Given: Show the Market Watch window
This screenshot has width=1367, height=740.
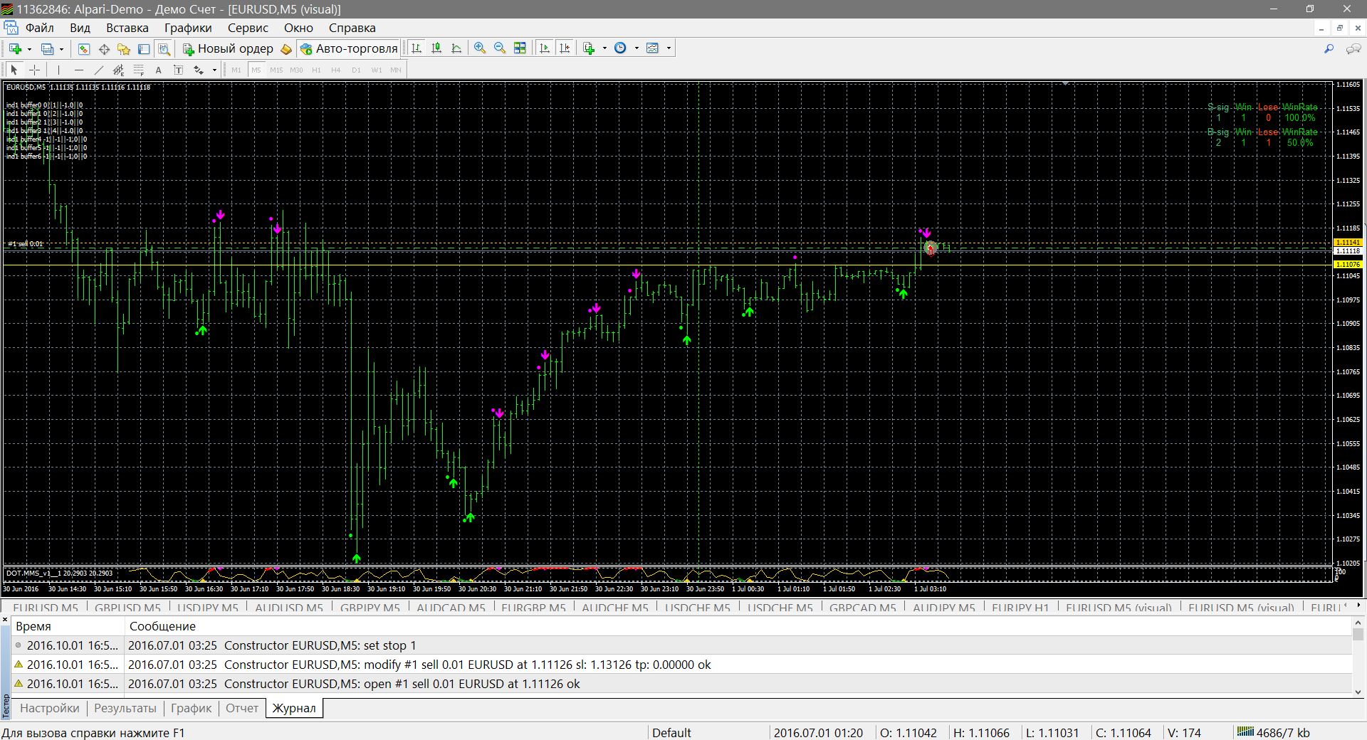Looking at the screenshot, I should [x=84, y=48].
